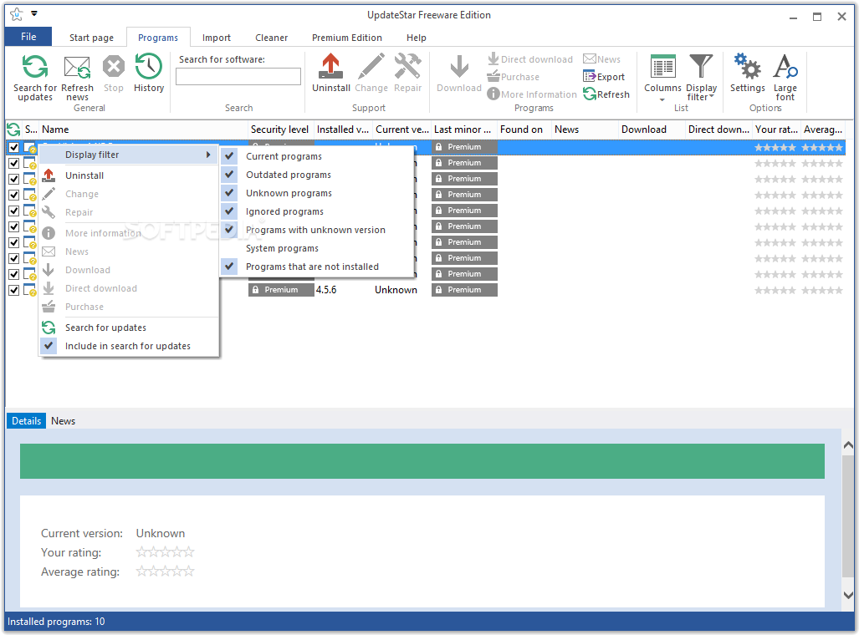
Task: Click the Installed programs: 10 status text
Action: click(56, 622)
